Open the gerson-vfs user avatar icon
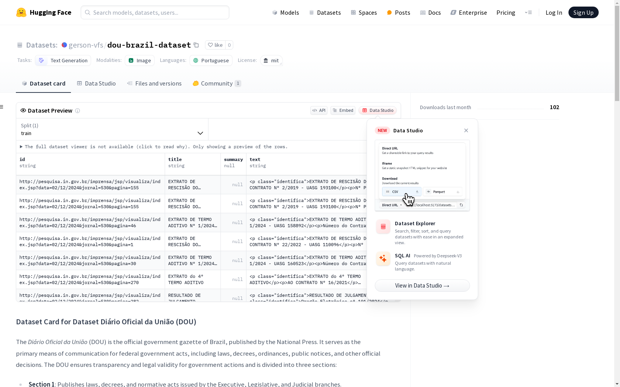This screenshot has height=387, width=620. (x=64, y=45)
